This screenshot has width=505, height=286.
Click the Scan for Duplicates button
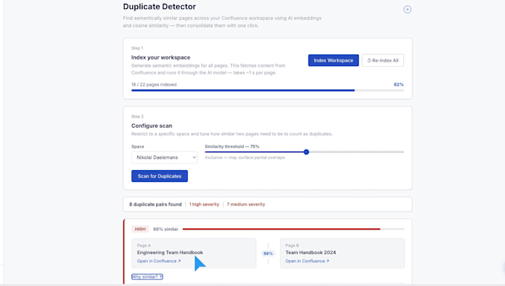(160, 176)
